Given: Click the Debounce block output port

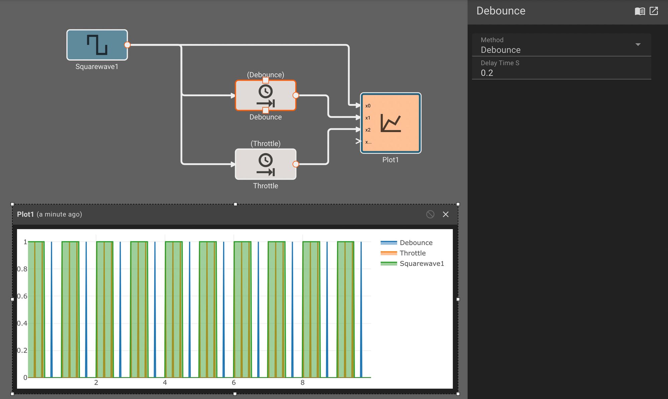Looking at the screenshot, I should pos(296,95).
